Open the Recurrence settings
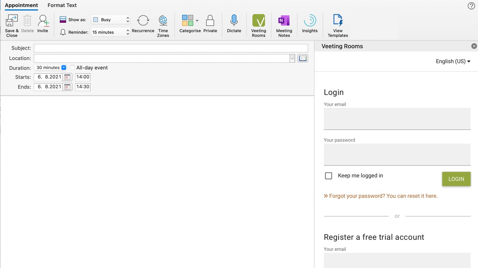Image resolution: width=478 pixels, height=268 pixels. point(143,21)
